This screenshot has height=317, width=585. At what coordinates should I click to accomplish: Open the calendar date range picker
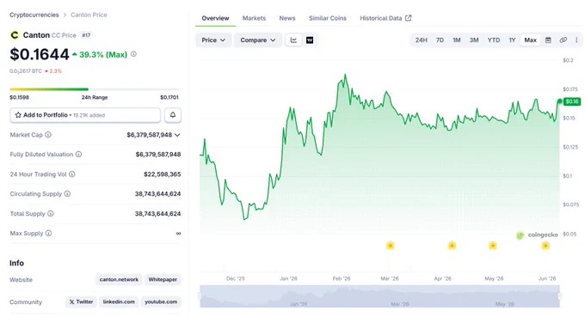coord(548,40)
